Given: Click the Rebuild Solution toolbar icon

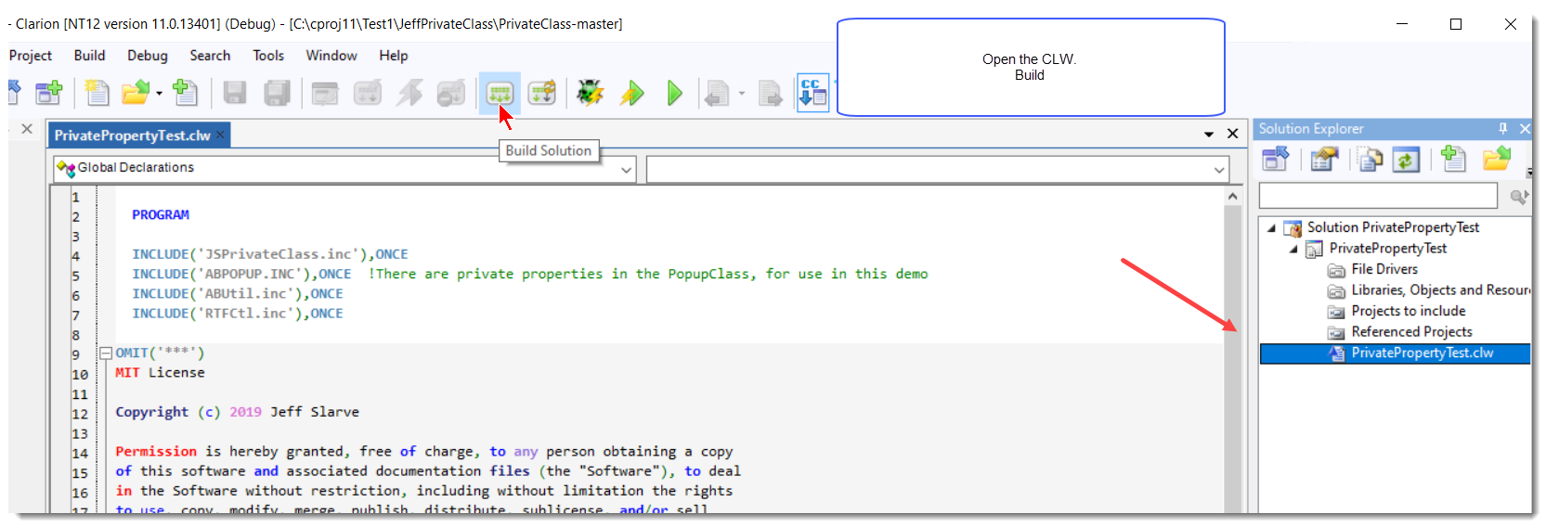Looking at the screenshot, I should tap(541, 93).
